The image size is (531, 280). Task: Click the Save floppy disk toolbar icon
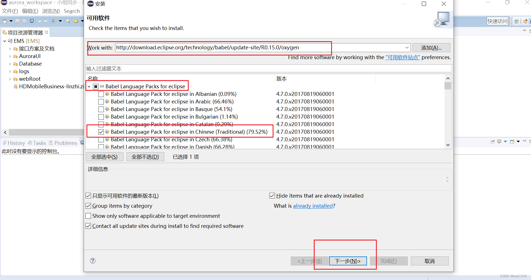coord(17,21)
